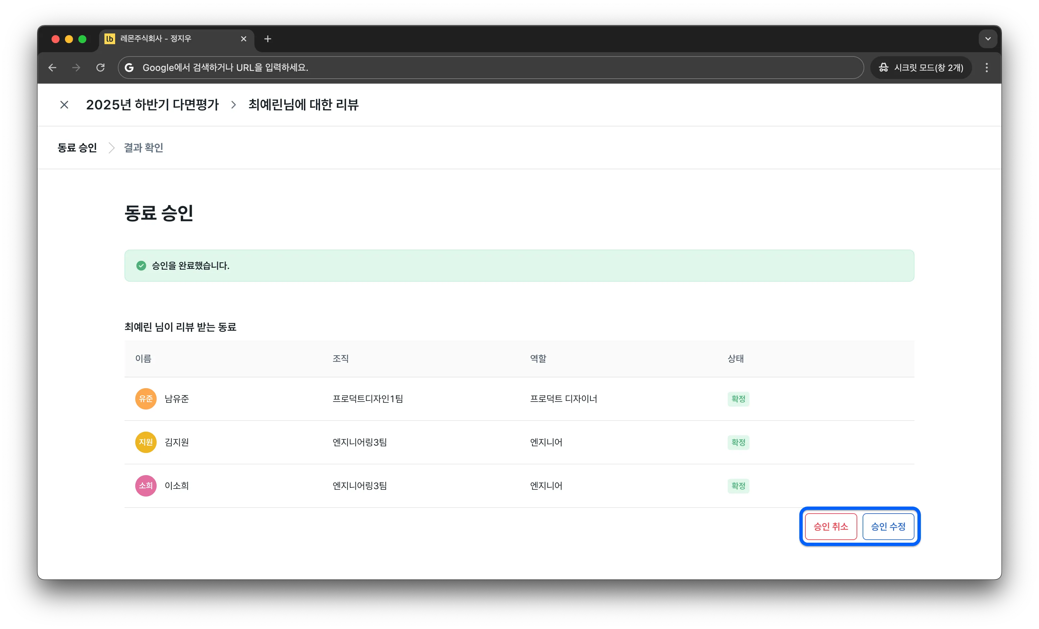1039x629 pixels.
Task: Click the 조직 column header
Action: tap(340, 358)
